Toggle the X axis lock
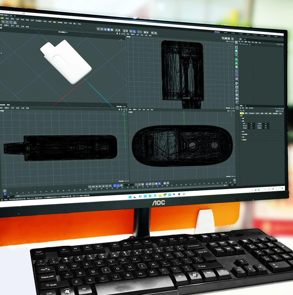Image resolution: width=293 pixels, height=295 pixels. pyautogui.click(x=3, y=22)
